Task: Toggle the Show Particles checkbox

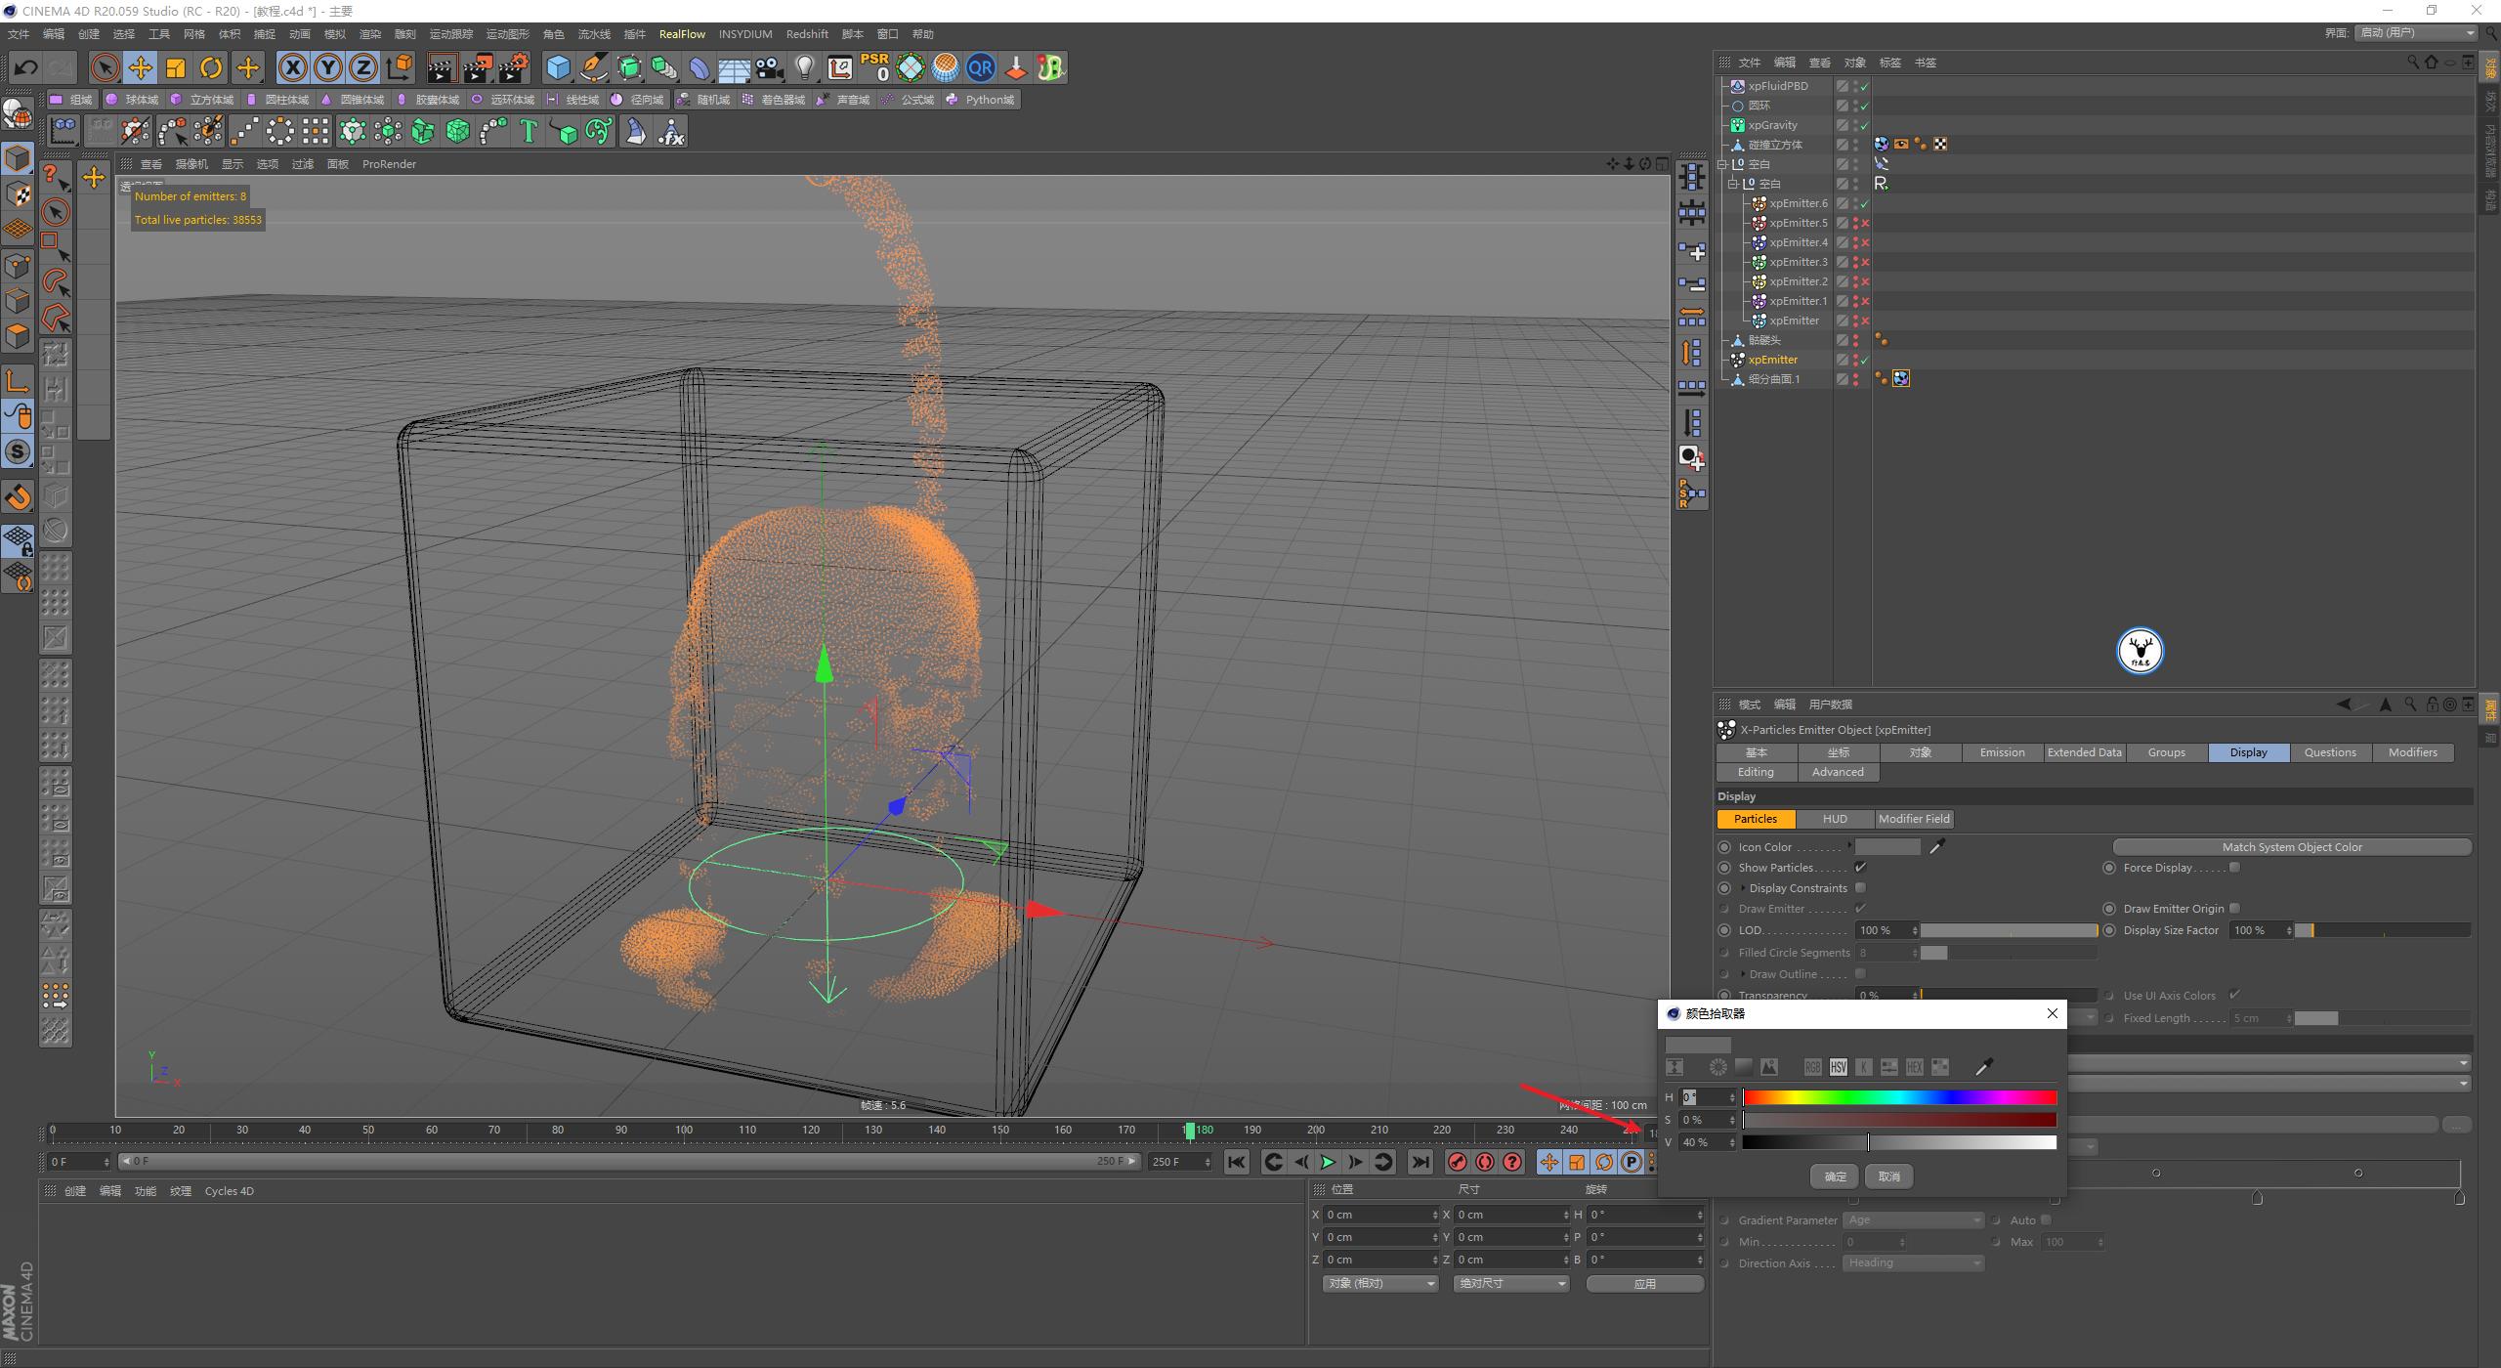Action: (x=1861, y=867)
